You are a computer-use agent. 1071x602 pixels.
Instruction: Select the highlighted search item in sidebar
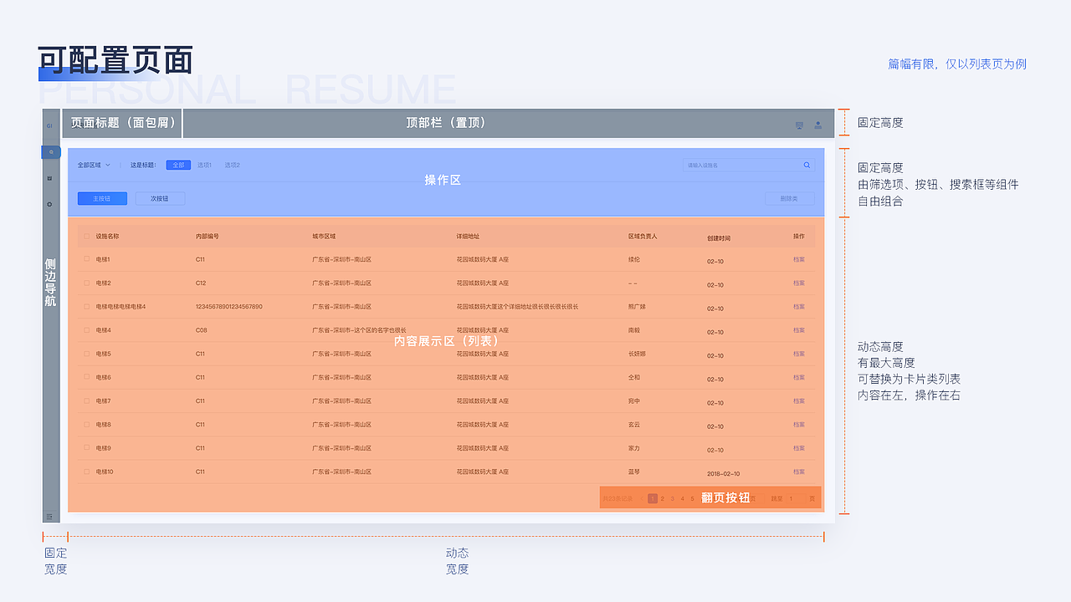pyautogui.click(x=51, y=152)
